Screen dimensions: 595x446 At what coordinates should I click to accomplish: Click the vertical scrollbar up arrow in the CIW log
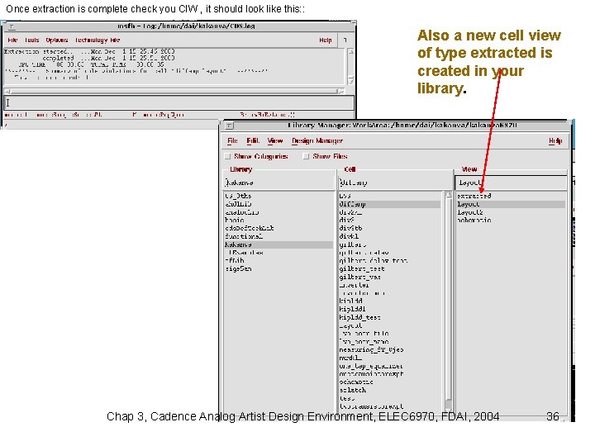pos(351,52)
